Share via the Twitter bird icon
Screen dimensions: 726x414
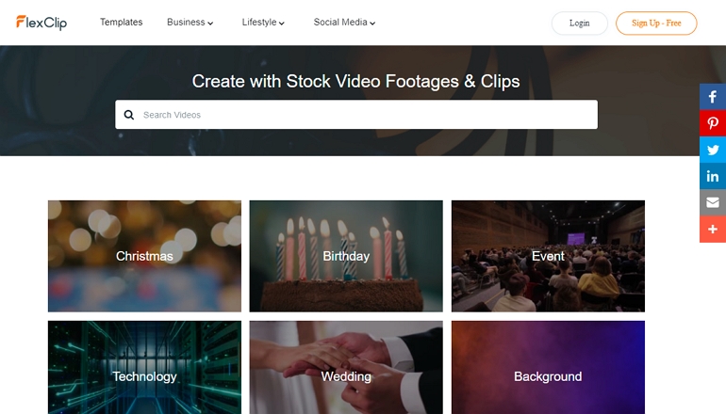click(713, 150)
